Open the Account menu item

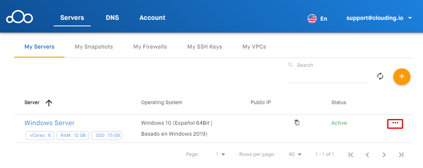pos(152,18)
